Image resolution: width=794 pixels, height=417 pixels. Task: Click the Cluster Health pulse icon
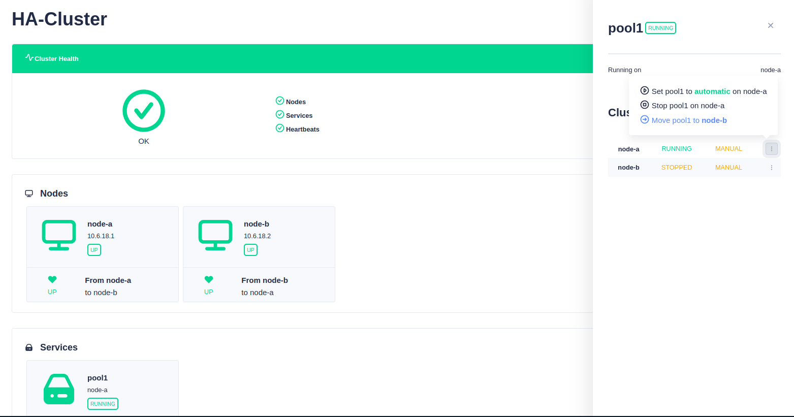29,58
